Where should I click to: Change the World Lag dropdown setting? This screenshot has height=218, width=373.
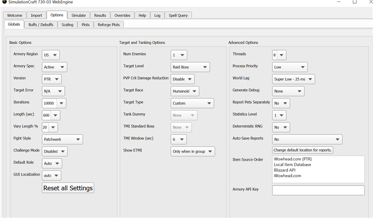(293, 79)
